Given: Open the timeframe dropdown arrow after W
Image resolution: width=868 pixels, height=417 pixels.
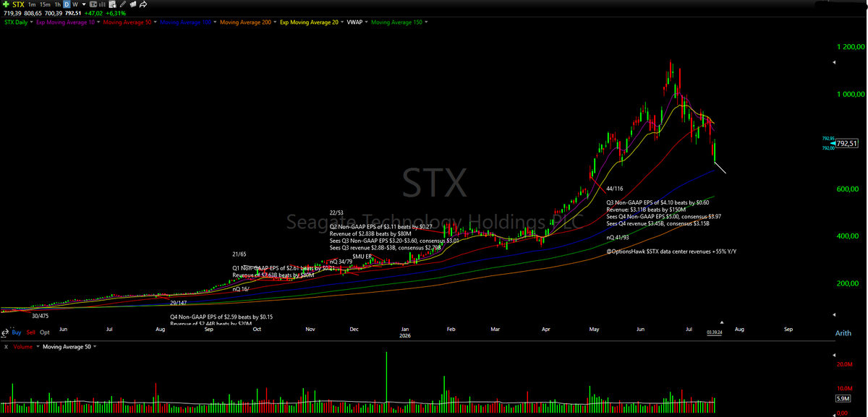Looking at the screenshot, I should coord(84,4).
